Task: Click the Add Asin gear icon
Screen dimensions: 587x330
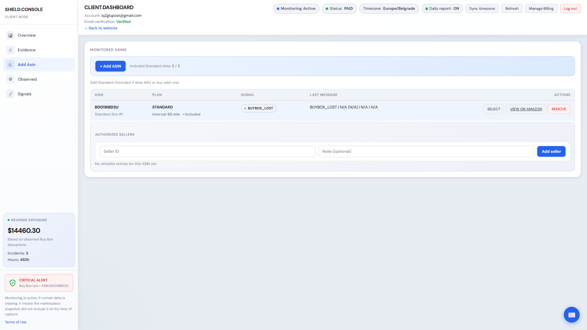Action: click(x=10, y=65)
